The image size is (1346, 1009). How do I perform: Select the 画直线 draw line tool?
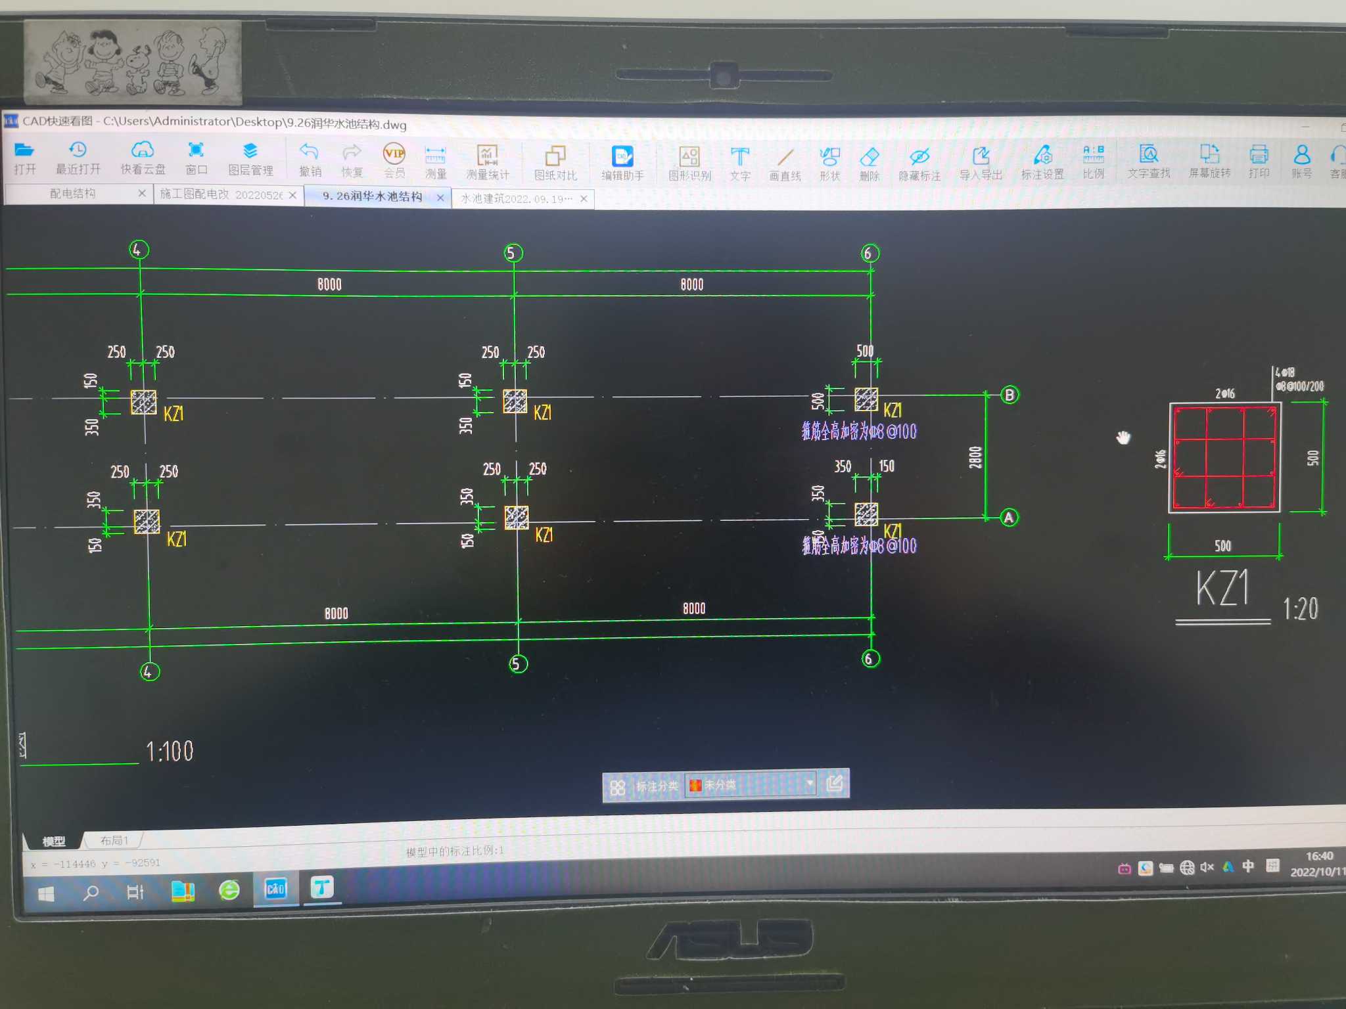coord(785,165)
